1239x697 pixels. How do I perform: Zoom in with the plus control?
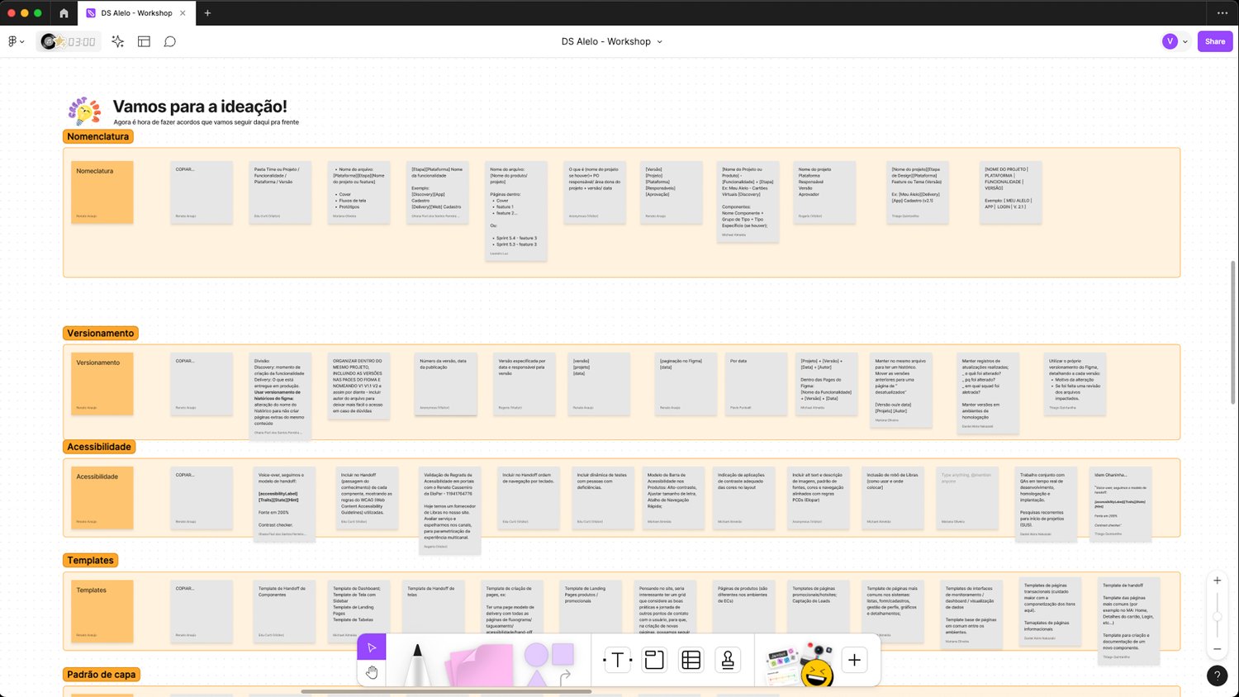pos(1217,581)
